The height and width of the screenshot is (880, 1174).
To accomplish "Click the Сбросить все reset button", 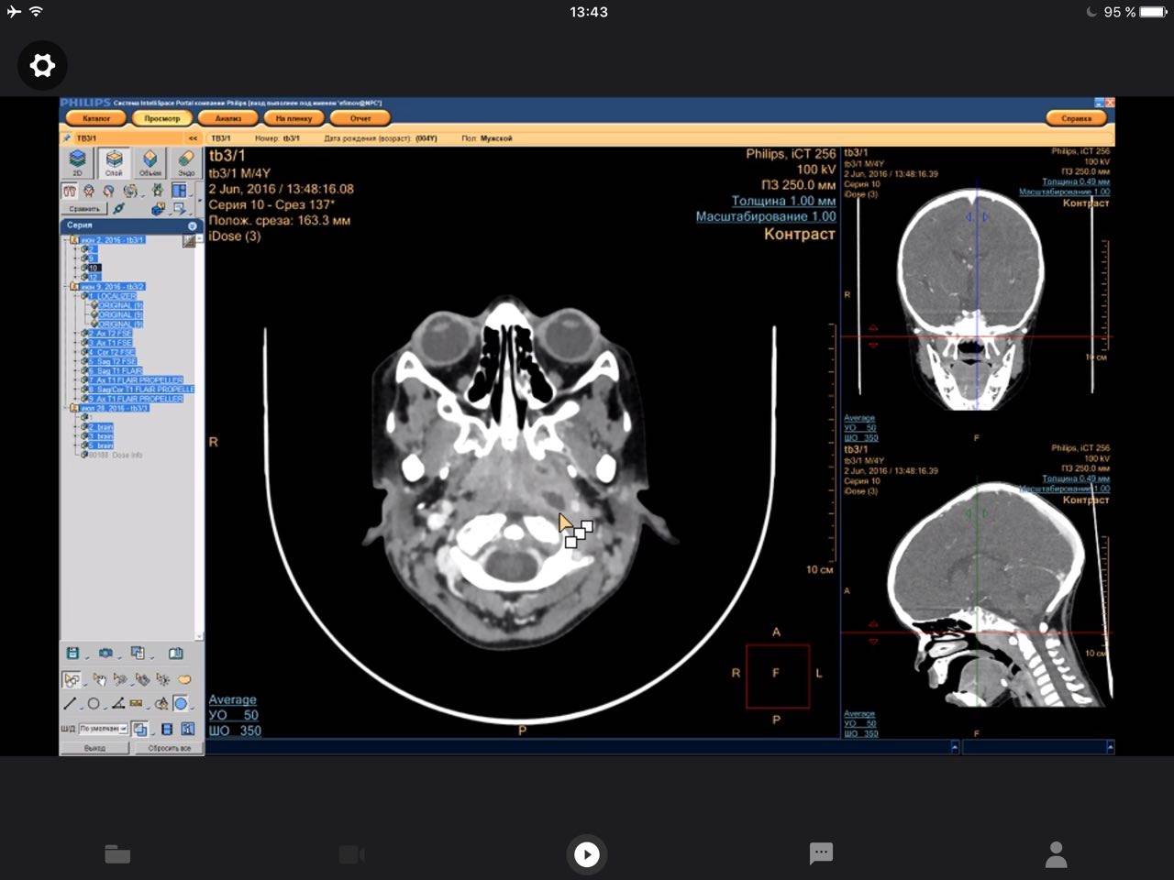I will 169,748.
